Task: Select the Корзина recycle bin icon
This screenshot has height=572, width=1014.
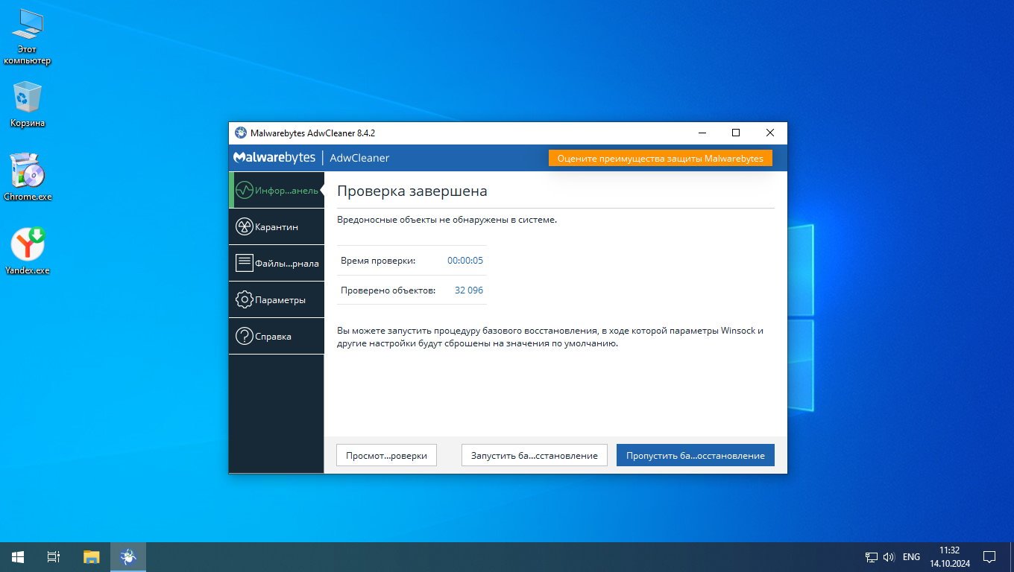Action: coord(28,104)
